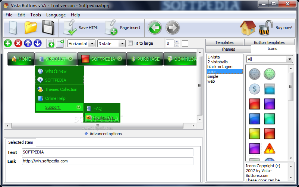Screen dimensions: 299x187
Task: Click the Save HTML button
Action: point(81,28)
